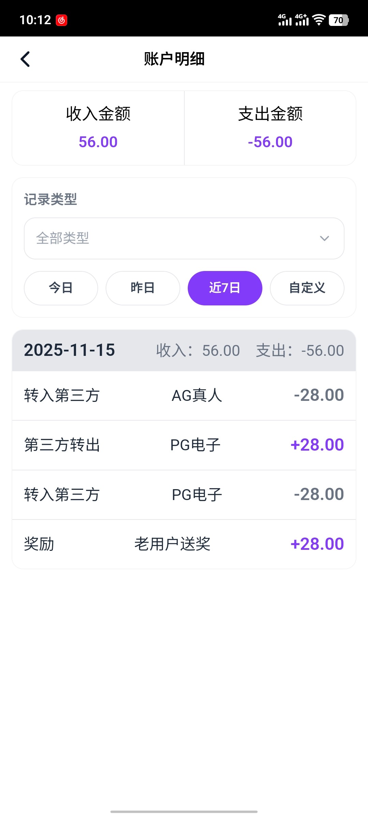The height and width of the screenshot is (814, 368).
Task: Open the AG真人 transfer record
Action: tap(184, 395)
